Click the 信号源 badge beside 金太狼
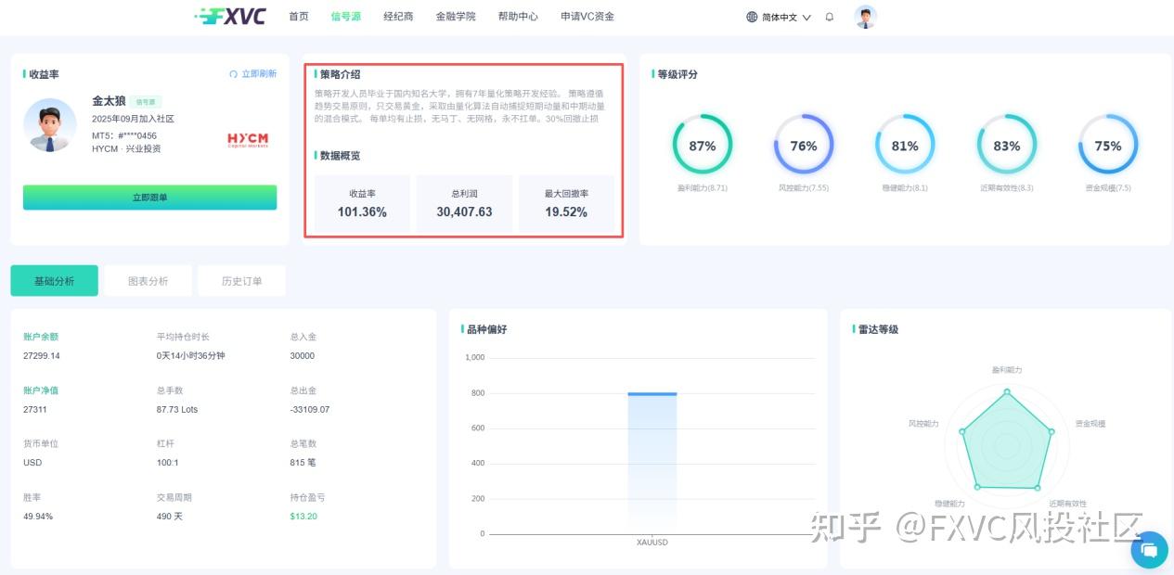Viewport: 1174px width, 575px height. 147,102
